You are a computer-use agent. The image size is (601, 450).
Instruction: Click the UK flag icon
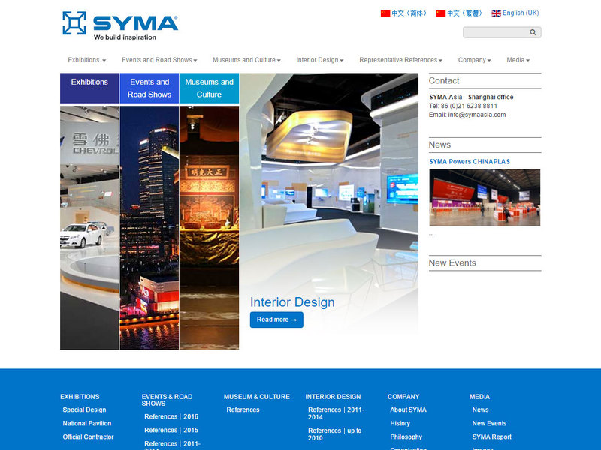(x=497, y=13)
